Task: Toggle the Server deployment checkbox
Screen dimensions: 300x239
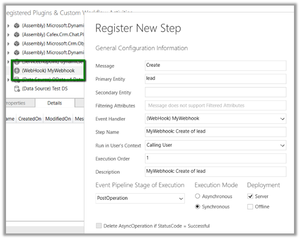Action: [250, 196]
